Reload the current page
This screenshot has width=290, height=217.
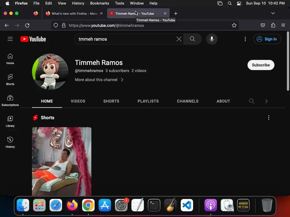coord(27,25)
